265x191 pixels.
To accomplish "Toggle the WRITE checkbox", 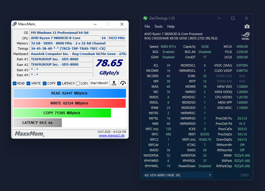I will 28,83.
